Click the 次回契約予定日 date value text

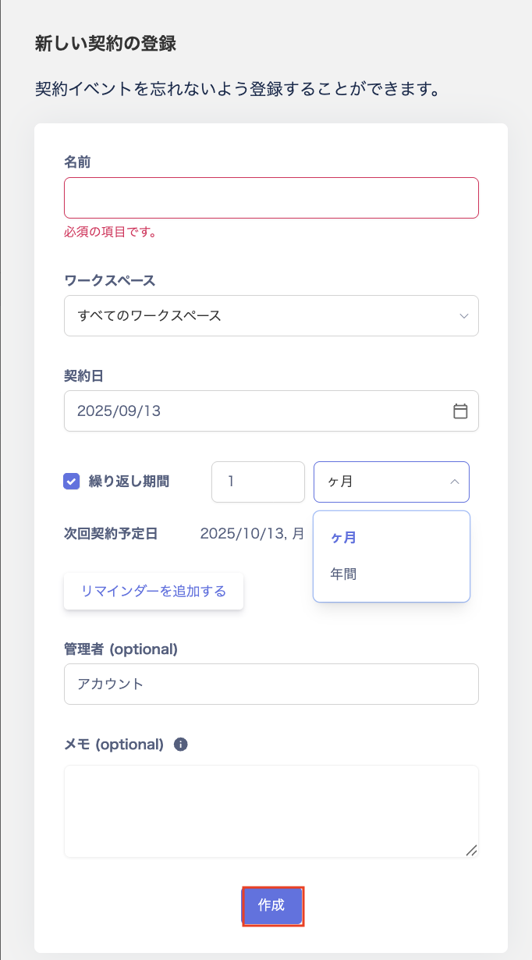click(x=251, y=534)
